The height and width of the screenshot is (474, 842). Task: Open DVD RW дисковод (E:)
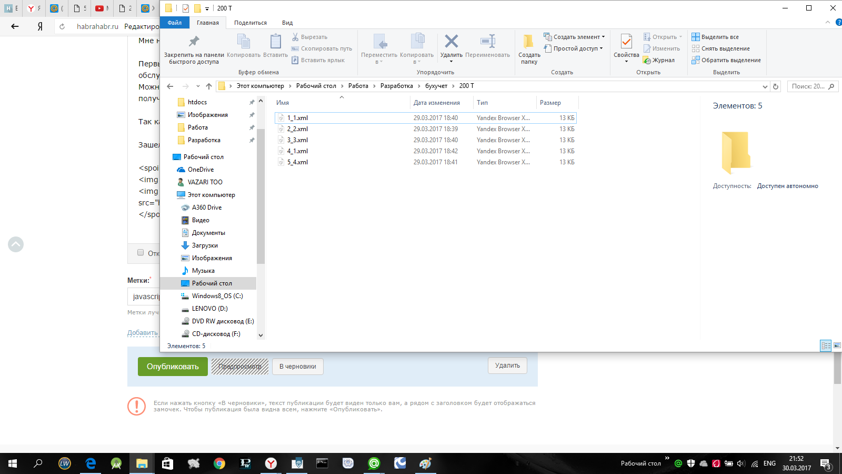(x=223, y=321)
